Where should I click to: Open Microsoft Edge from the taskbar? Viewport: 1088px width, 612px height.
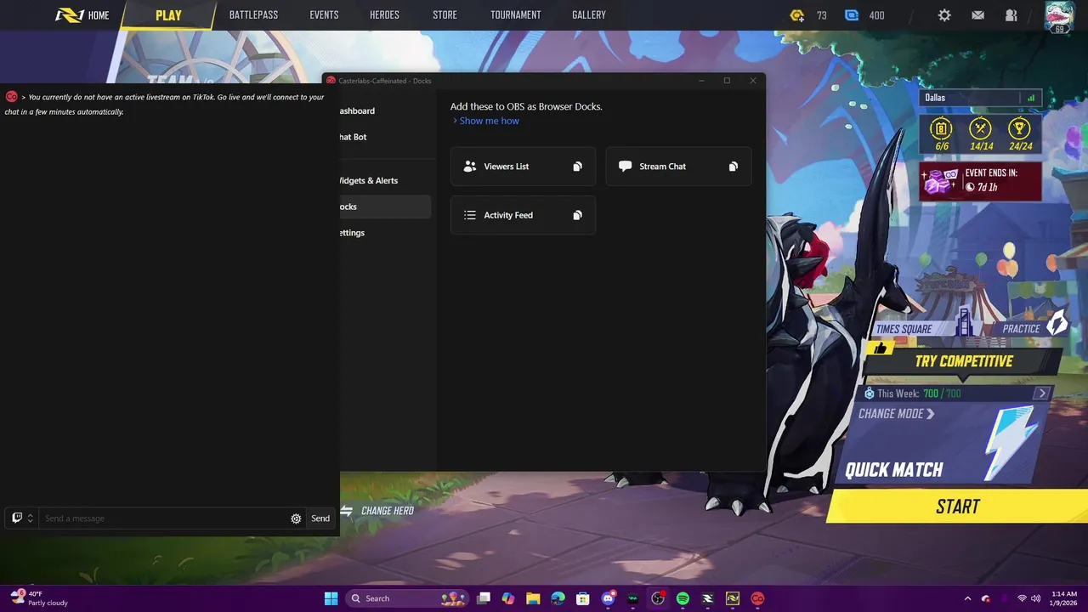coord(558,598)
